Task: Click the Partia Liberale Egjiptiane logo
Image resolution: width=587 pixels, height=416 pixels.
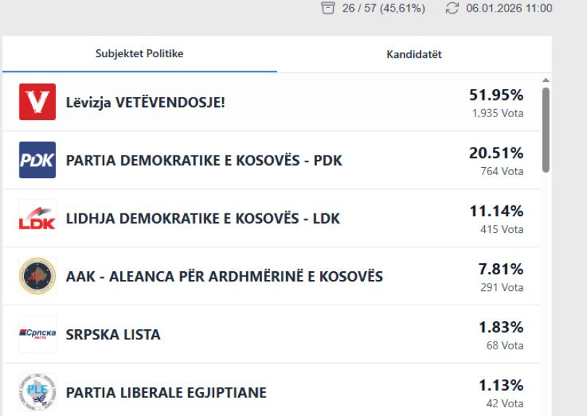Action: (x=37, y=392)
